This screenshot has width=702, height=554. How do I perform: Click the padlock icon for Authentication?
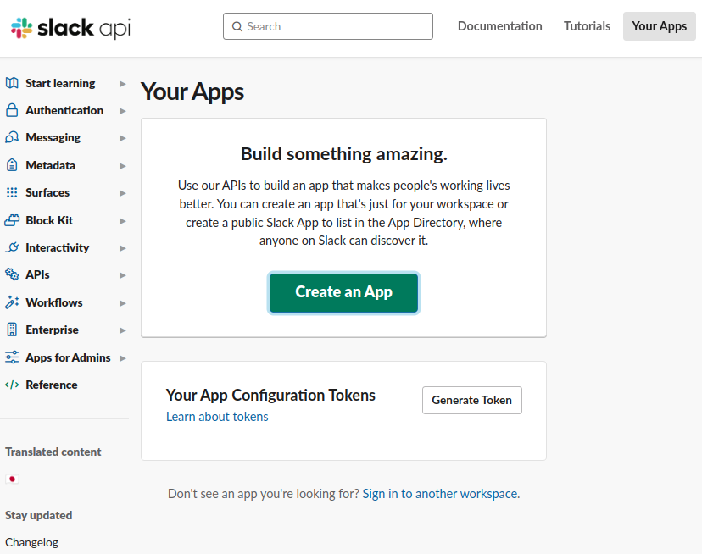(12, 110)
